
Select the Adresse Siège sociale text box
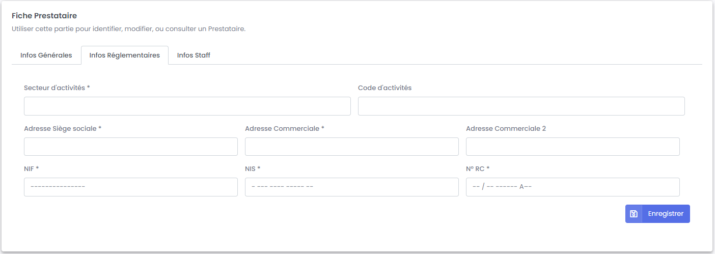click(130, 147)
